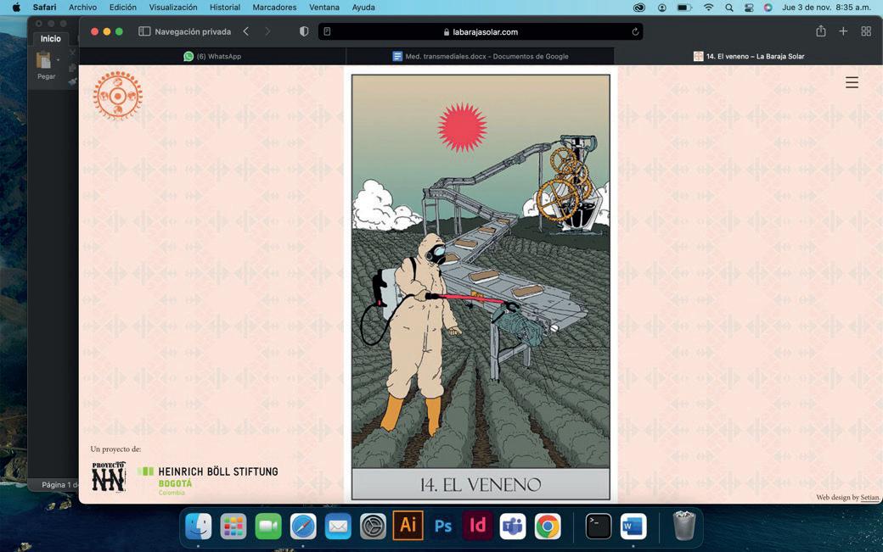883x552 pixels.
Task: Go back to the previous page
Action: coord(246,31)
